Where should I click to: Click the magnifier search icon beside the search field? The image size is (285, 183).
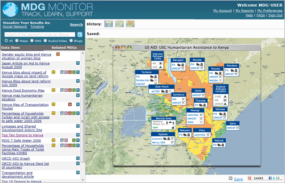[x=80, y=34]
